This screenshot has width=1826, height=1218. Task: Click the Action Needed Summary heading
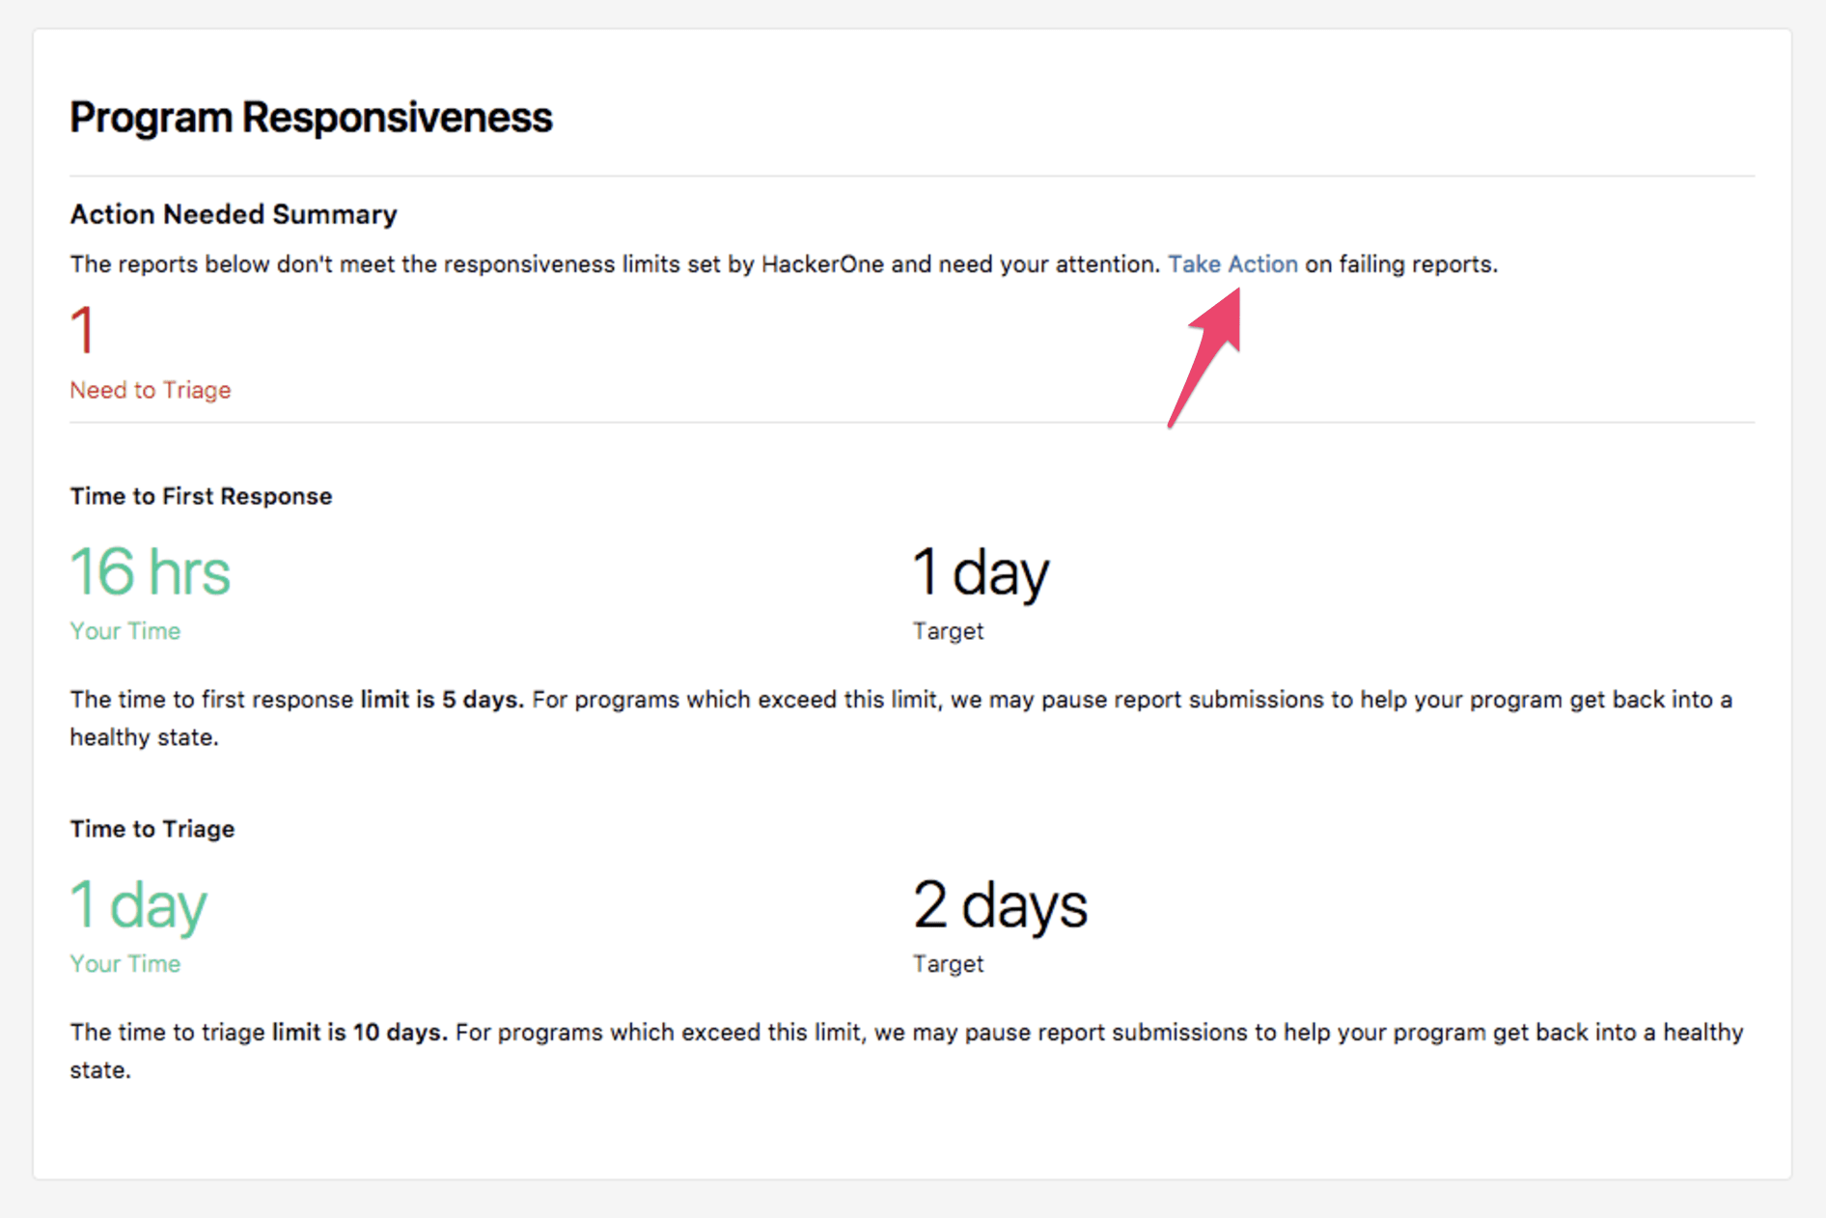click(x=234, y=214)
